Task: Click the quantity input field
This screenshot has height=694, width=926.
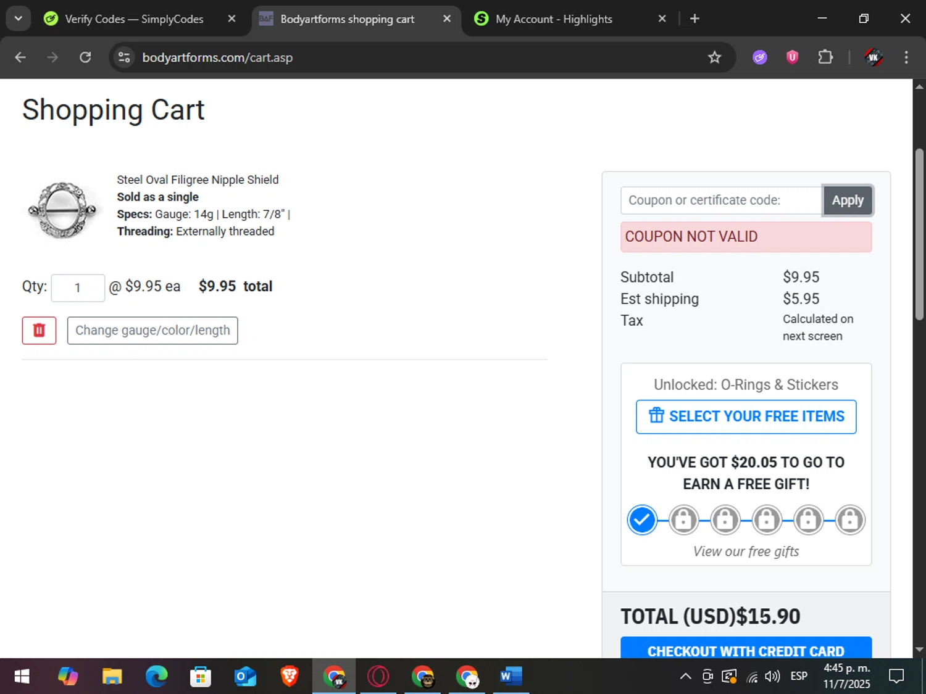Action: [x=78, y=287]
